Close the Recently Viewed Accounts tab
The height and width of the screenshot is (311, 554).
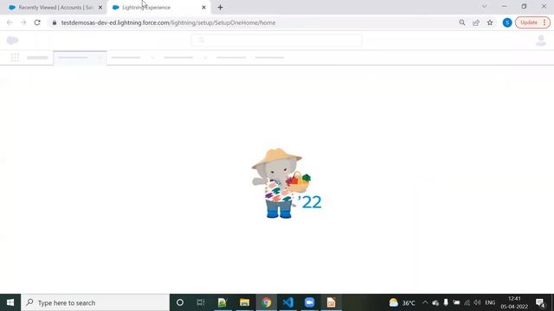100,8
